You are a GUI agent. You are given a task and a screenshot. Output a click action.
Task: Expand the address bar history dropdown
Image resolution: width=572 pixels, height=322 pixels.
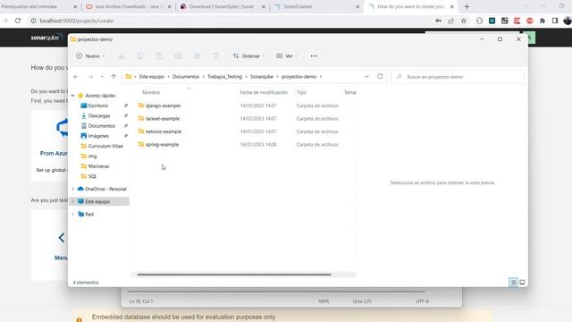[x=366, y=77]
